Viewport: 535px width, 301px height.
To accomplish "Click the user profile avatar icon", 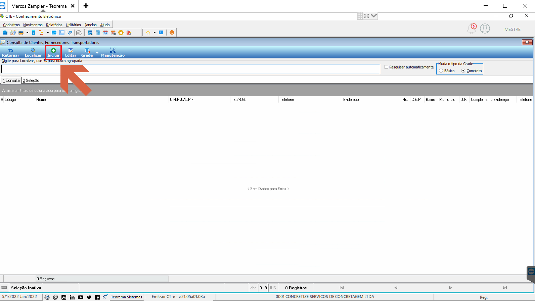I will pos(485,29).
